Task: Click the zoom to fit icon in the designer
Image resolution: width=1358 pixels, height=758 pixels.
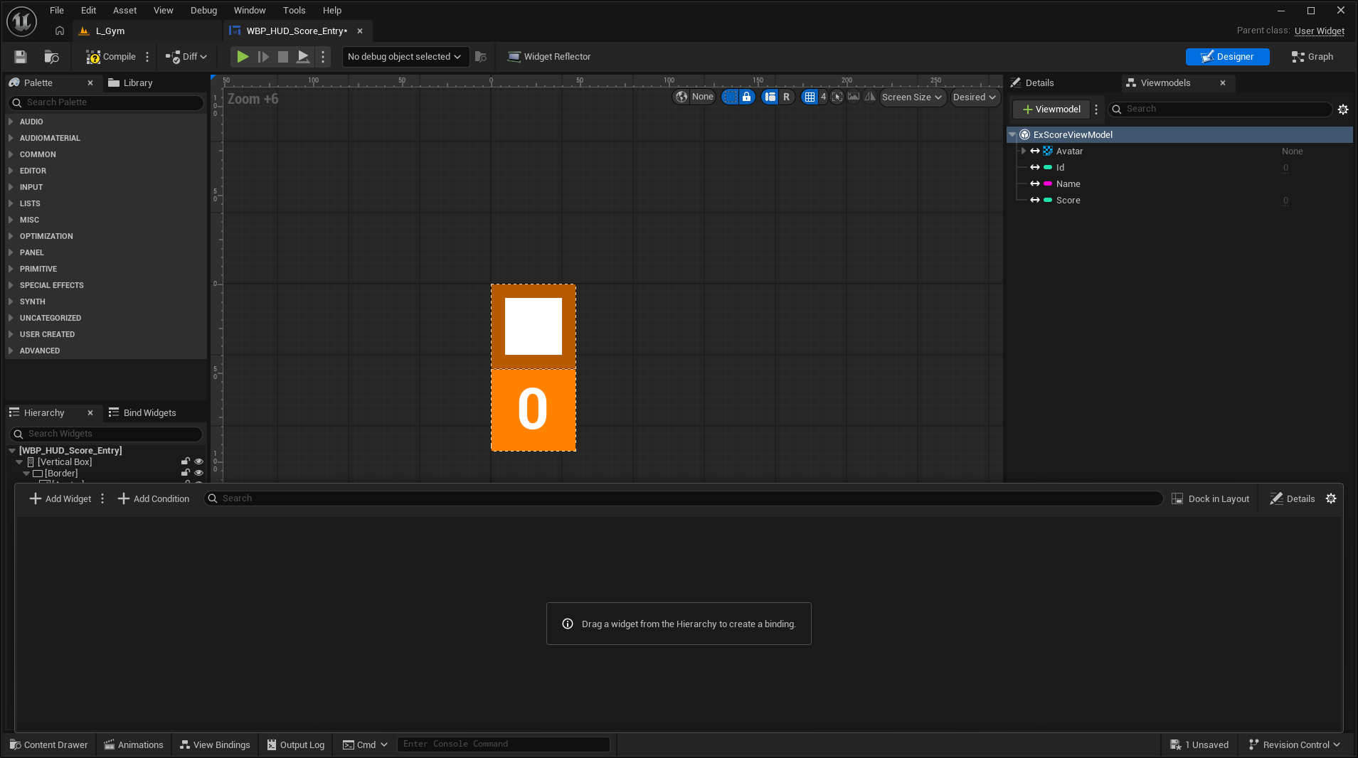Action: pos(837,97)
